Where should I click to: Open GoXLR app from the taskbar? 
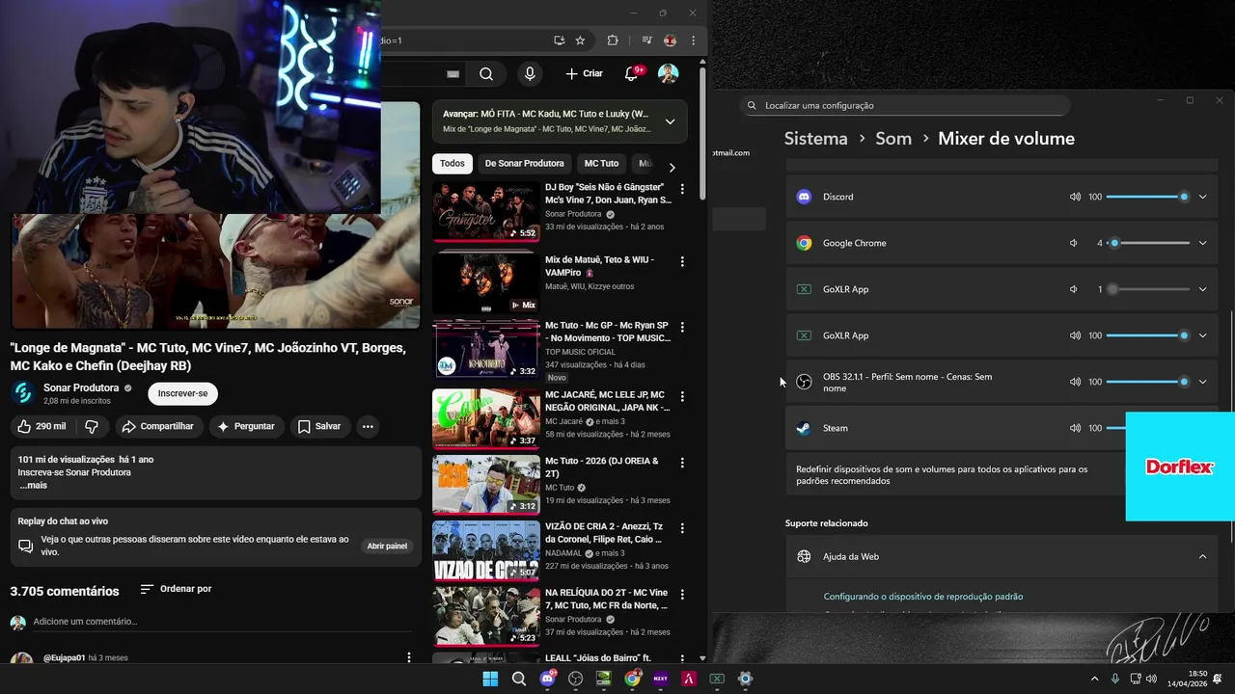[717, 679]
